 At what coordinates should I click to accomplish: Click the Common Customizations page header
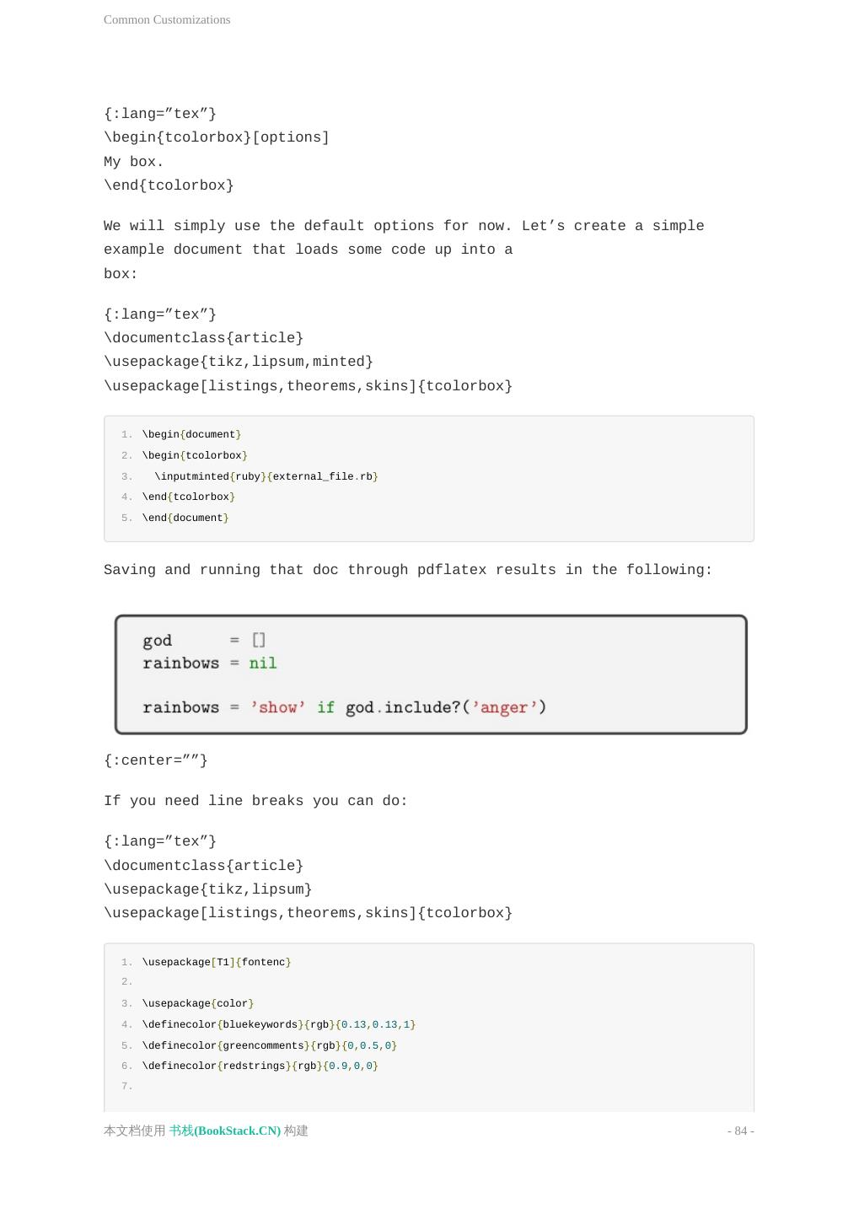(167, 19)
